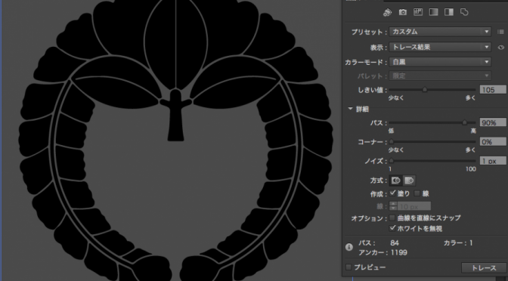
Task: Select the High Color camera preset icon
Action: 403,12
